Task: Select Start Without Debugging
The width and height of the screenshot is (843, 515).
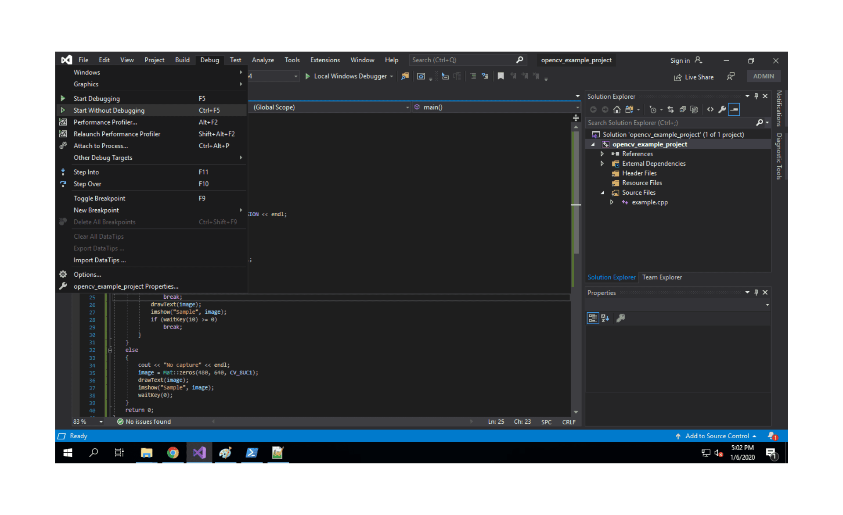Action: point(152,111)
